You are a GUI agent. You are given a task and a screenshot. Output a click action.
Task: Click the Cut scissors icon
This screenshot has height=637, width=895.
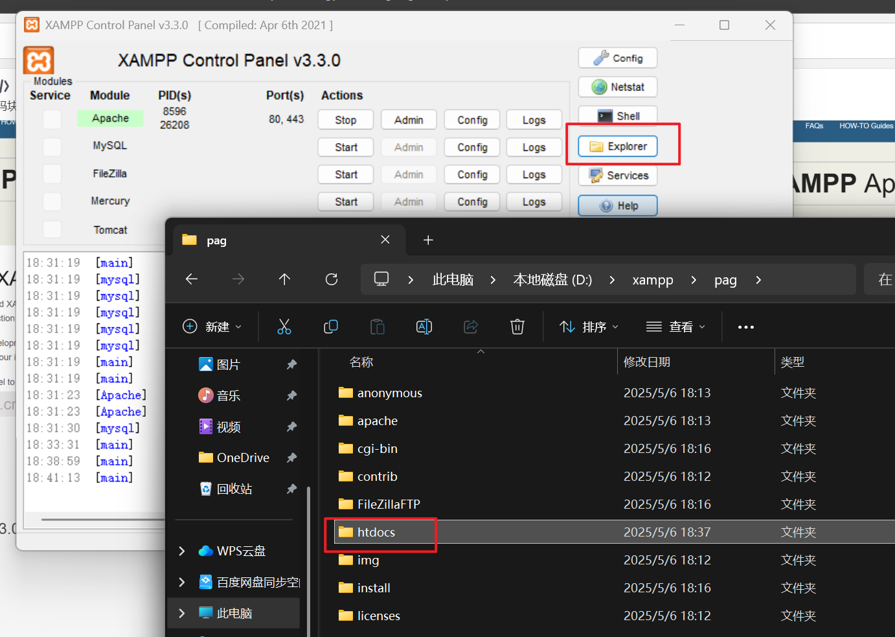pyautogui.click(x=284, y=327)
